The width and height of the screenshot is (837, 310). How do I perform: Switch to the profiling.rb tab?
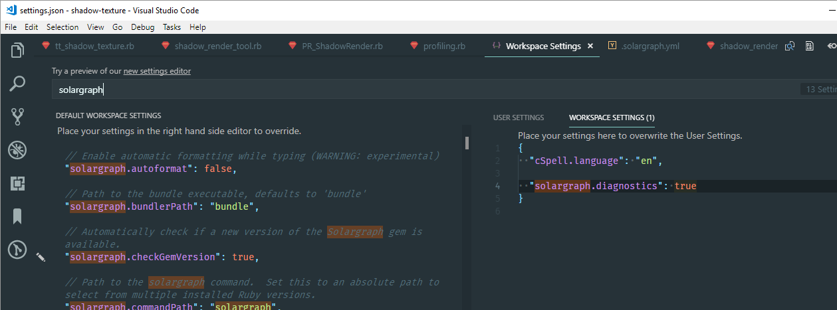pyautogui.click(x=443, y=46)
